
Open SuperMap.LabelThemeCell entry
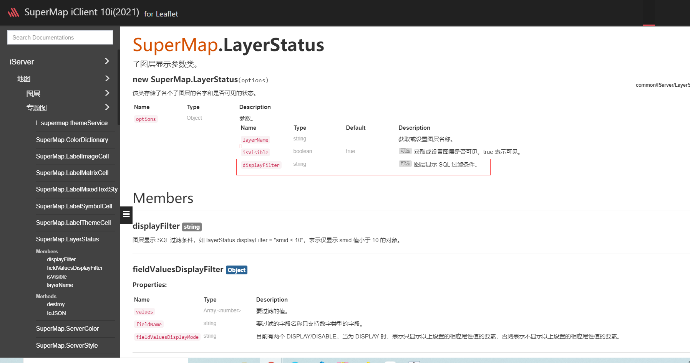click(73, 223)
